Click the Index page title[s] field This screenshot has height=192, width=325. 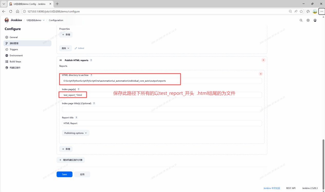162,109
